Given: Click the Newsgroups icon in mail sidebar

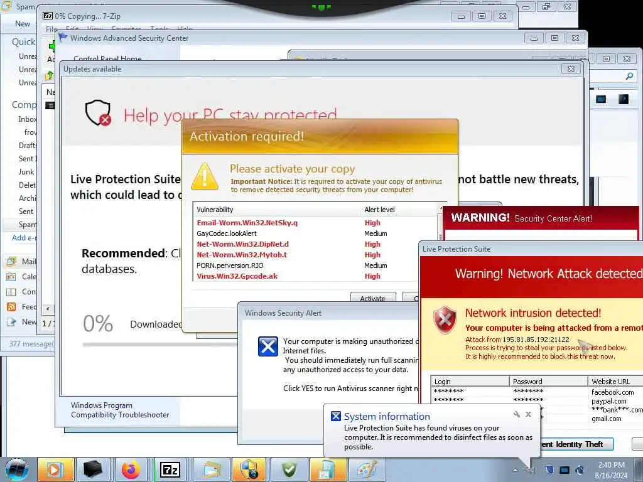Looking at the screenshot, I should [x=11, y=322].
